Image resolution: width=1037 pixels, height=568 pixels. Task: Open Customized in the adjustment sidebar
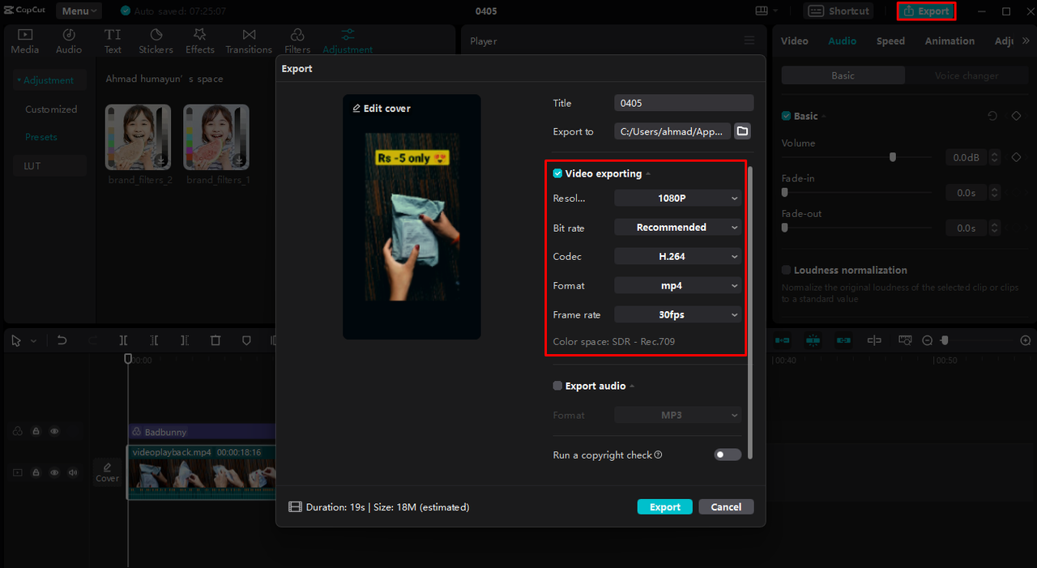[x=50, y=109]
